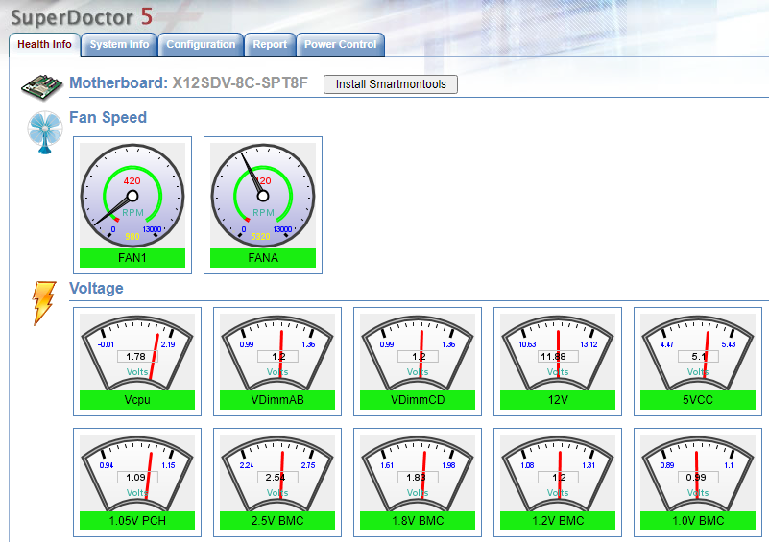Select the FAN1 speed gauge
The height and width of the screenshot is (542, 769).
[132, 196]
